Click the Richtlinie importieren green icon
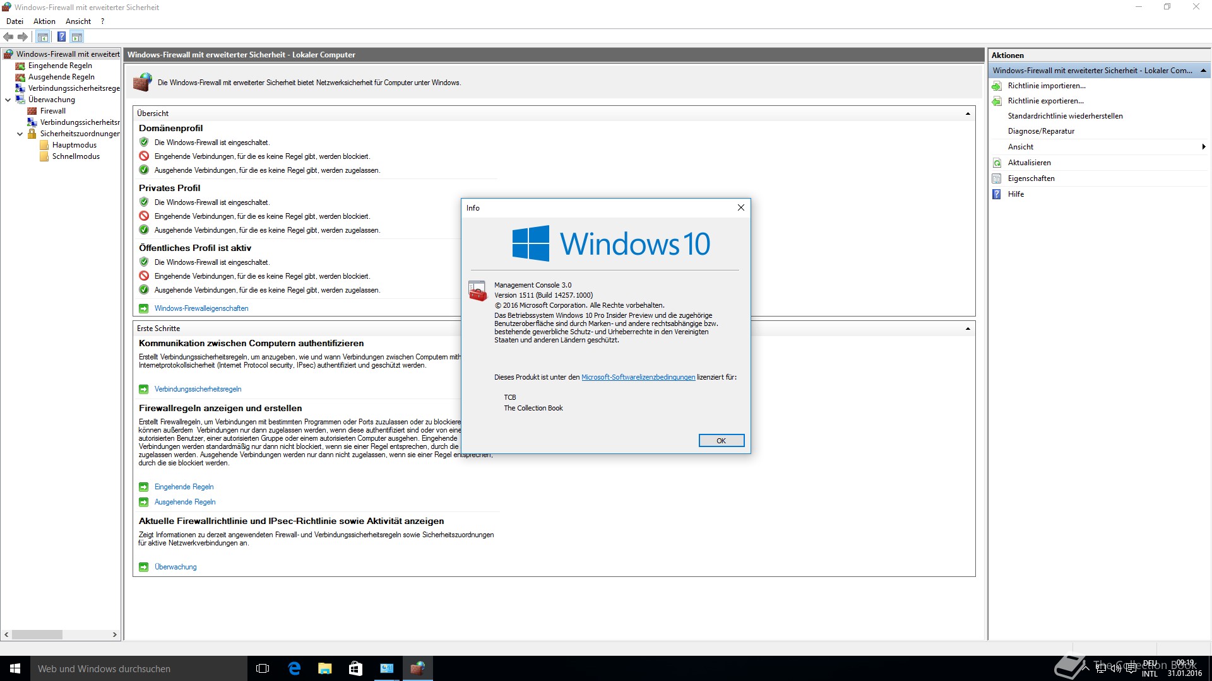The width and height of the screenshot is (1212, 681). 997,86
